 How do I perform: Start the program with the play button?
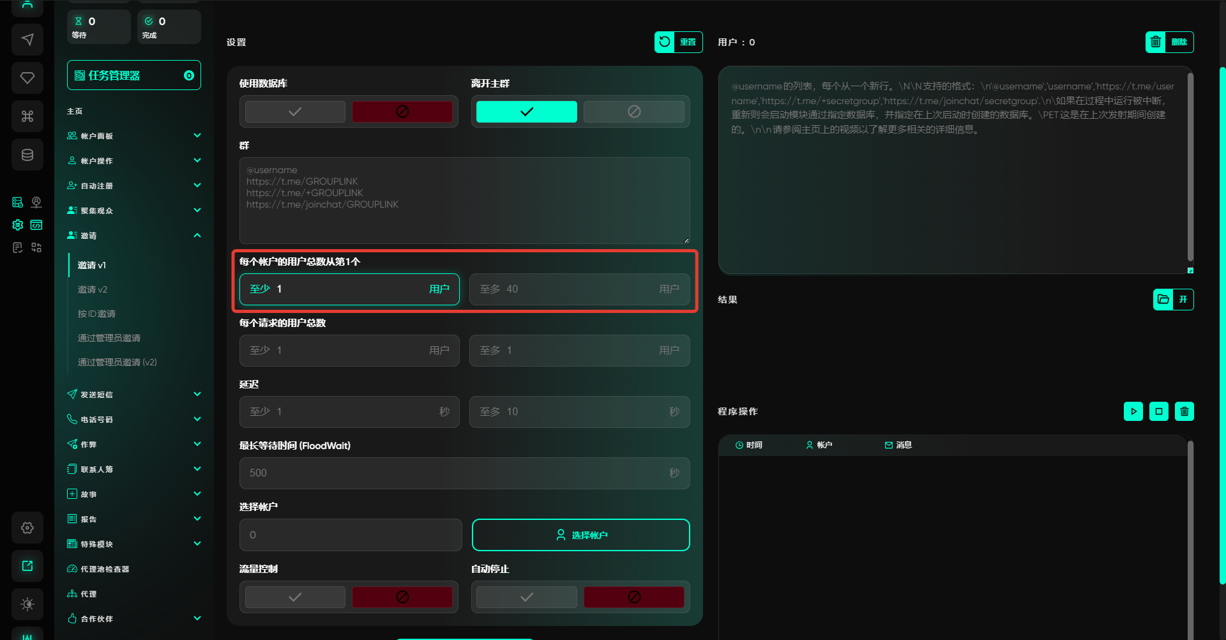click(1133, 411)
